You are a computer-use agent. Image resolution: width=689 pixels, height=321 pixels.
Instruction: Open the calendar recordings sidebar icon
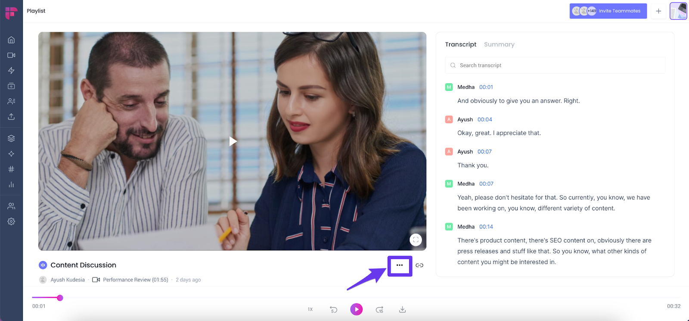pos(11,86)
